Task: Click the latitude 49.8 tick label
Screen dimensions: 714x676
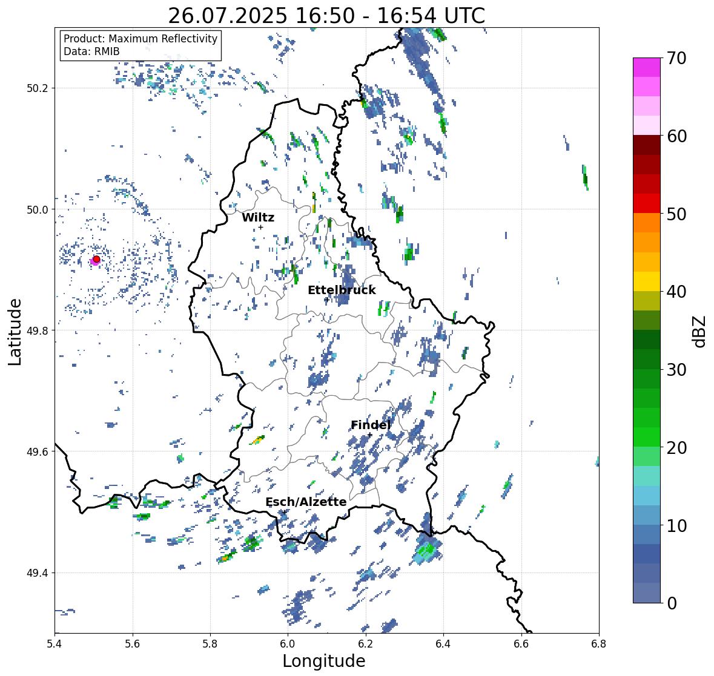Action: click(38, 330)
